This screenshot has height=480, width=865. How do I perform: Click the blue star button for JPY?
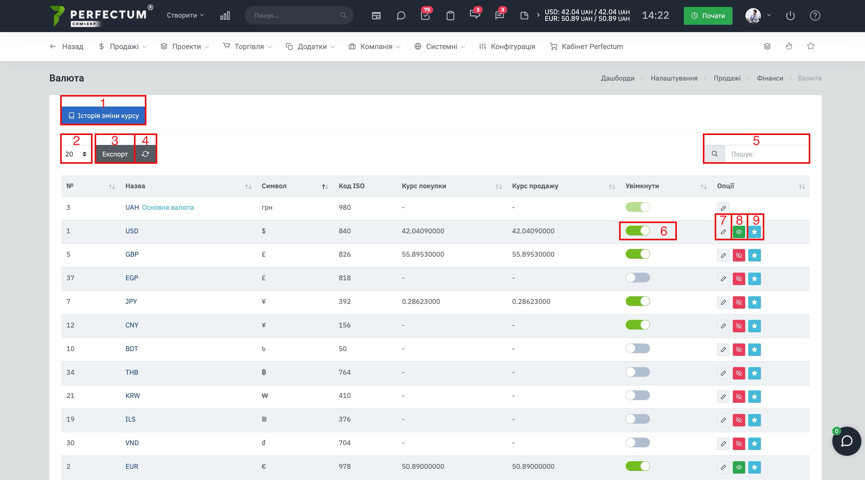tap(754, 302)
